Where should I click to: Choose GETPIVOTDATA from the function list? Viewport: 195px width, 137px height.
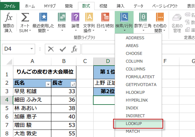(138, 85)
